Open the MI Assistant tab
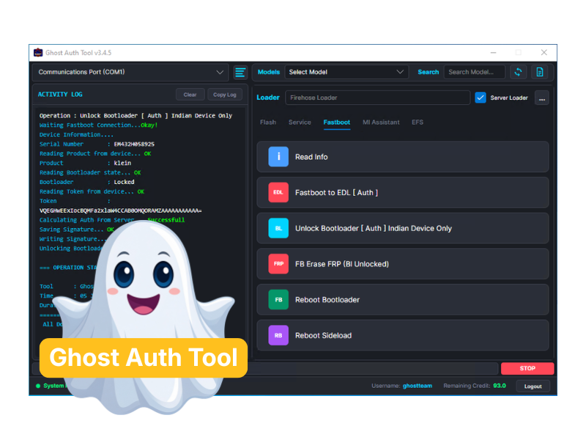 [381, 122]
